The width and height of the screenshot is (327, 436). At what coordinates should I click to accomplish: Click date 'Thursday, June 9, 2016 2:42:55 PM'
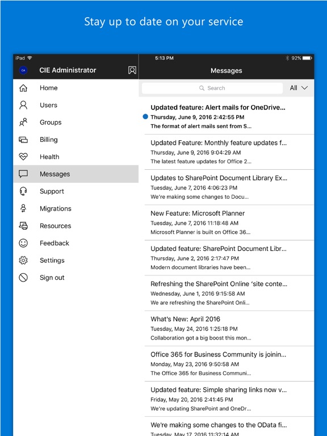click(x=198, y=117)
